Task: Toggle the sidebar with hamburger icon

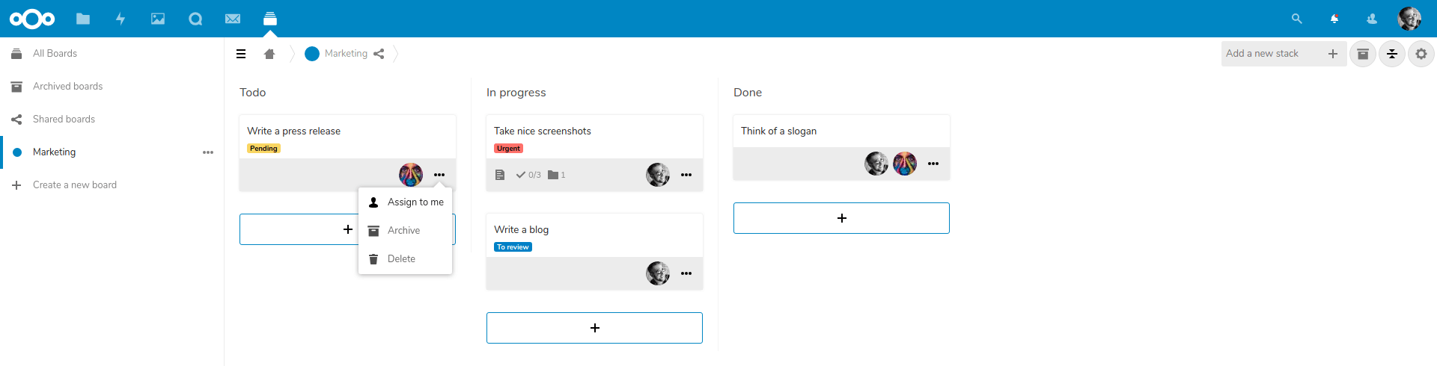Action: point(241,54)
